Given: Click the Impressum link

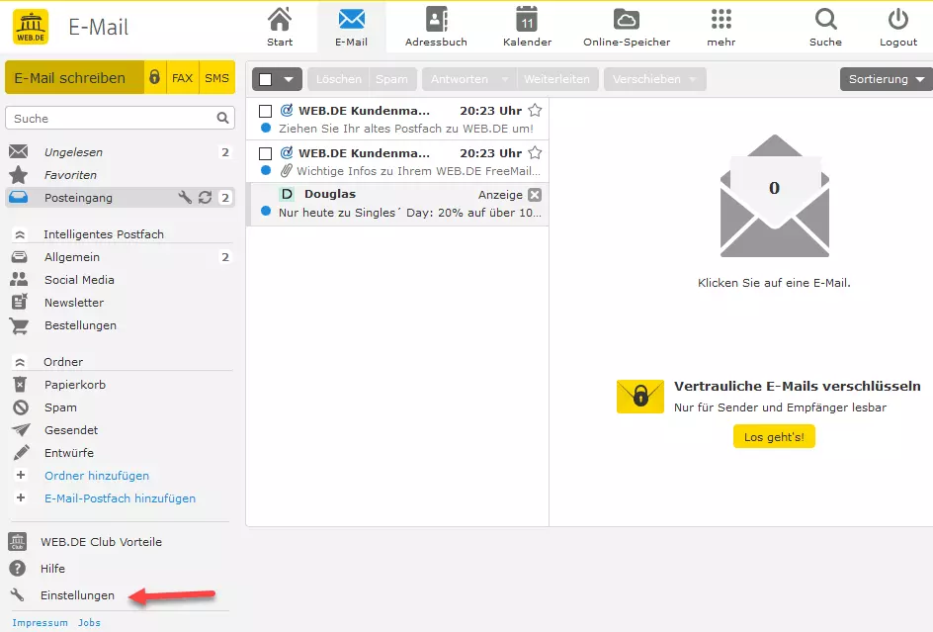Looking at the screenshot, I should coord(40,622).
